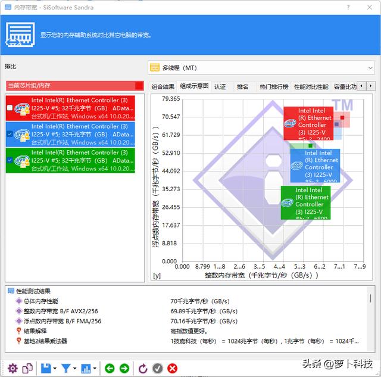Click the [y] axis toggle label
Image resolution: width=381 pixels, height=377 pixels.
tap(157, 275)
